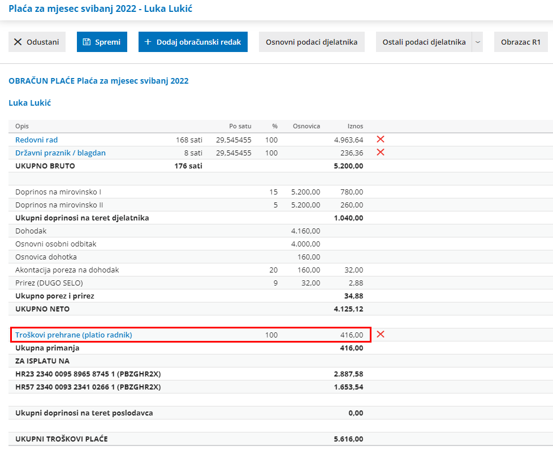This screenshot has width=553, height=450.
Task: Click the Opis column header
Action: (22, 126)
